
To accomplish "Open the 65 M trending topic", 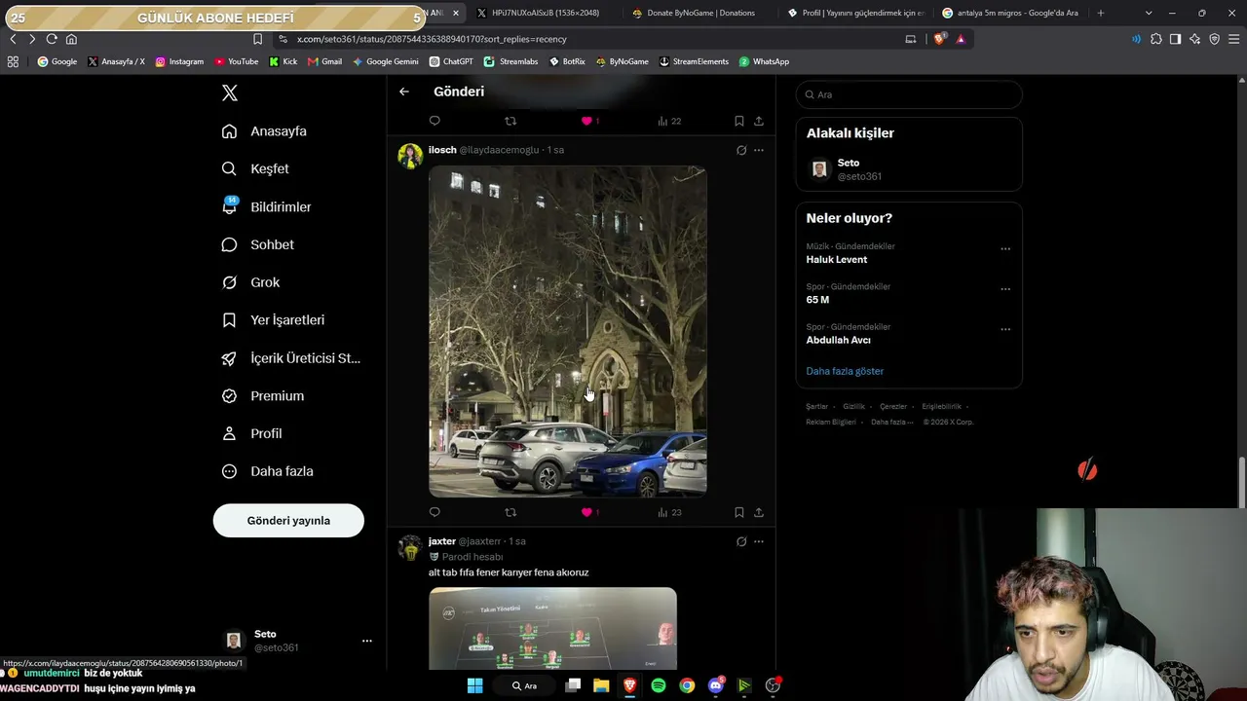I will tap(817, 300).
